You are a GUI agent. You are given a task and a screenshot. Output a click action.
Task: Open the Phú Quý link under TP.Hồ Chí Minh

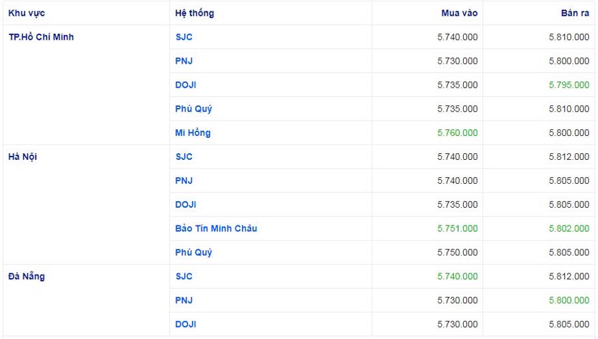(193, 109)
